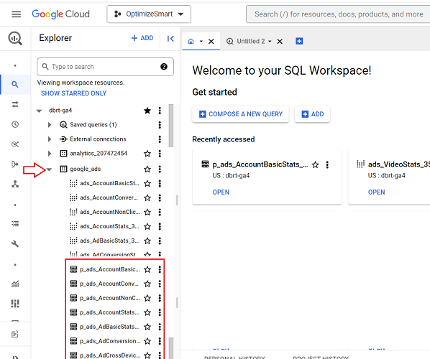Star the analytics_207472454 dataset
This screenshot has width=430, height=359.
(147, 154)
